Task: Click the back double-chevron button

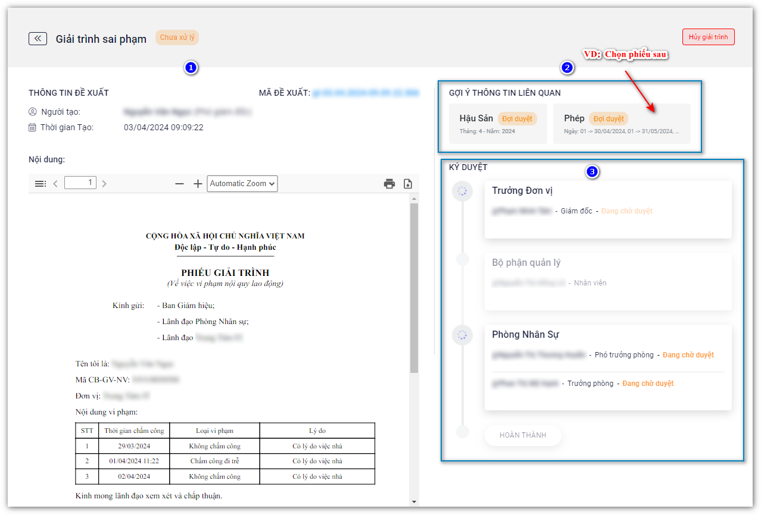Action: (x=38, y=39)
